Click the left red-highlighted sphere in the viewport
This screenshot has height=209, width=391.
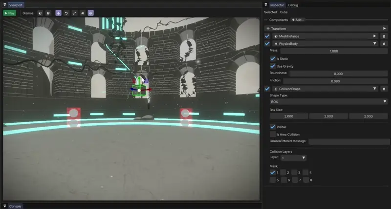point(74,114)
